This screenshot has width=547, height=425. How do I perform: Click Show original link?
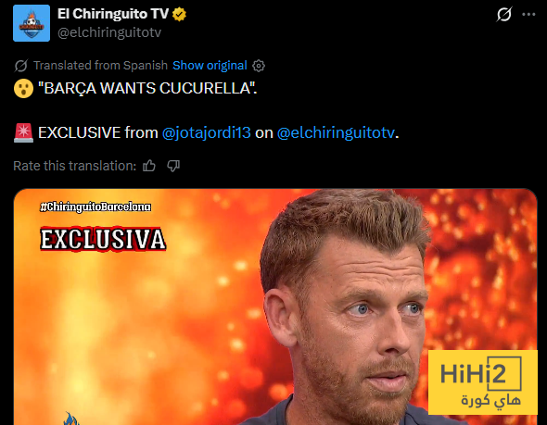tap(210, 66)
